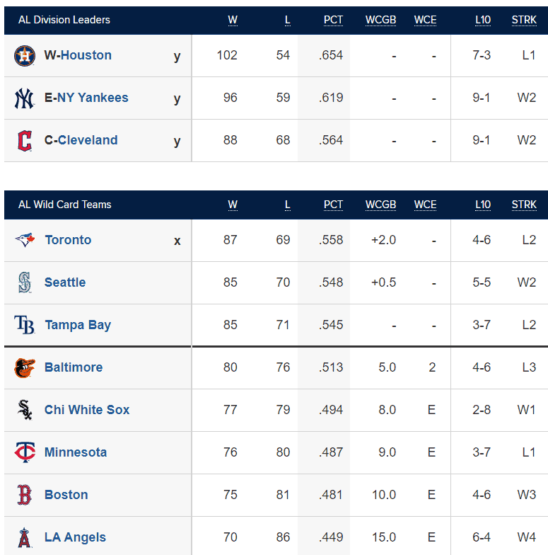Click L10 header in Wild Card table
548x555 pixels.
point(482,205)
